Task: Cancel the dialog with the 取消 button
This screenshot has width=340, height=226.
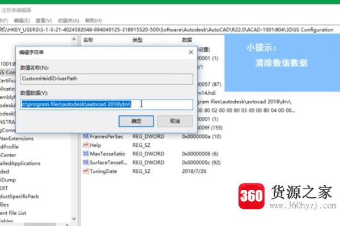Action: (175, 121)
